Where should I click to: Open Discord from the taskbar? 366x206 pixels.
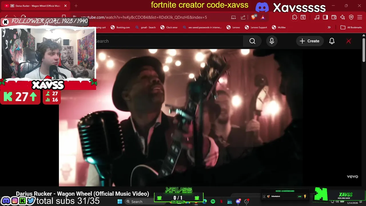238,202
